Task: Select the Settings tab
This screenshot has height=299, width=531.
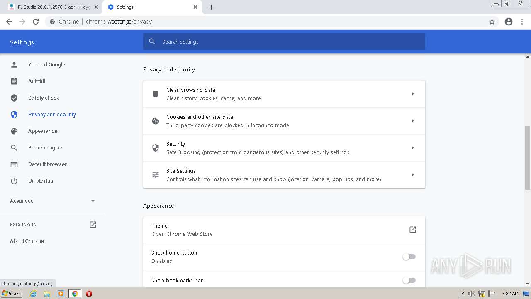Action: [152, 7]
